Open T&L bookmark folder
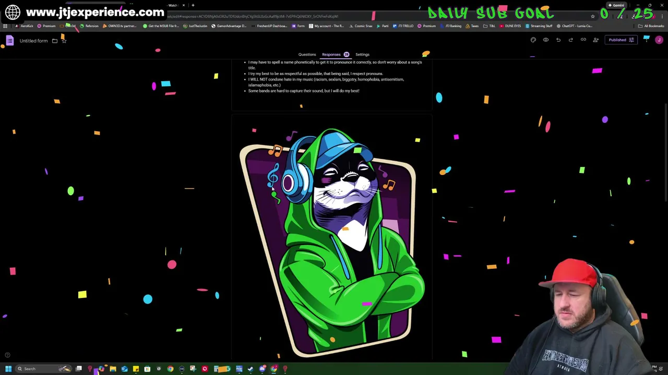The height and width of the screenshot is (375, 668). point(490,26)
